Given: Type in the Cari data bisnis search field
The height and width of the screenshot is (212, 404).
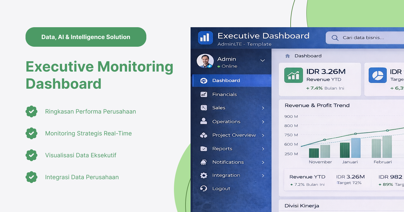Looking at the screenshot, I should coord(365,38).
